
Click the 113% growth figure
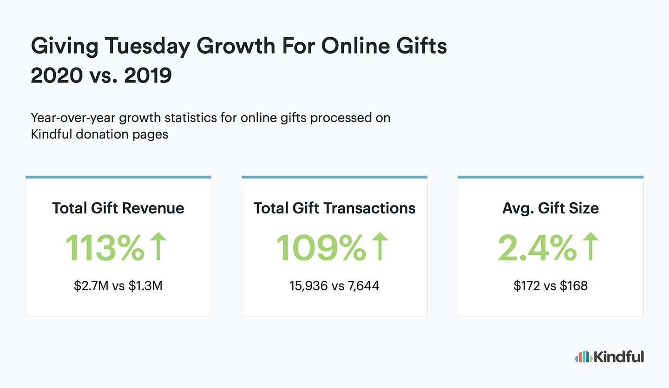point(105,248)
